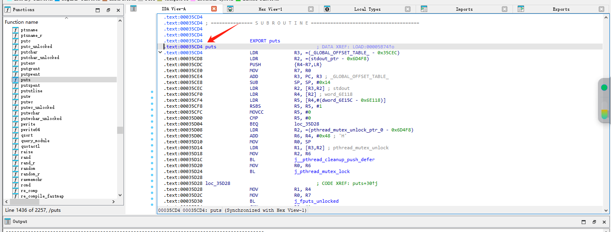Click the function icon beside pwrite64
This screenshot has height=232, width=611.
point(15,130)
